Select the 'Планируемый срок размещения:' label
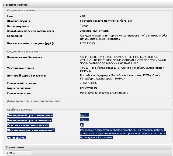This screenshot has height=156, width=173. [x=30, y=115]
